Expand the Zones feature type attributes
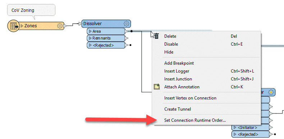The image size is (284, 139). [x=22, y=26]
